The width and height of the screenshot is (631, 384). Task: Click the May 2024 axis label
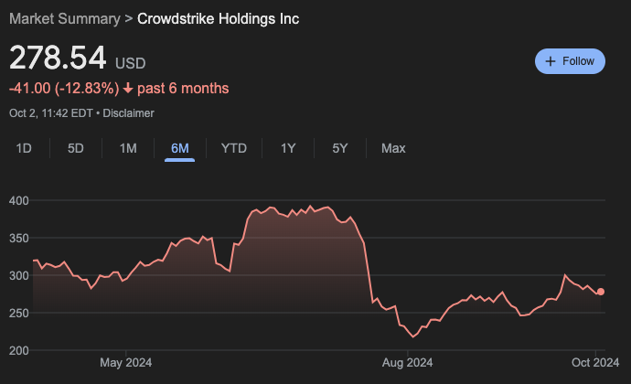(x=125, y=363)
